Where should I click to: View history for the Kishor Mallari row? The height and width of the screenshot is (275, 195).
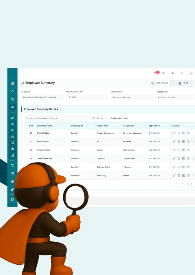click(188, 133)
